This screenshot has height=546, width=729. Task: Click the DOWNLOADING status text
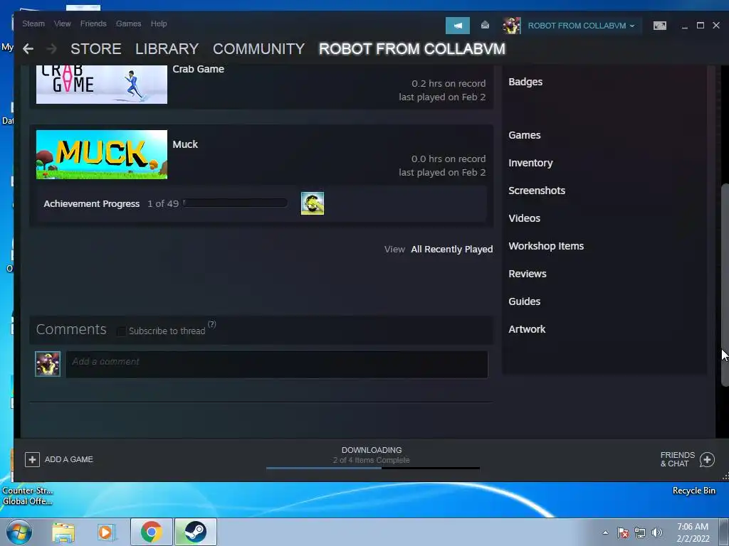372,450
